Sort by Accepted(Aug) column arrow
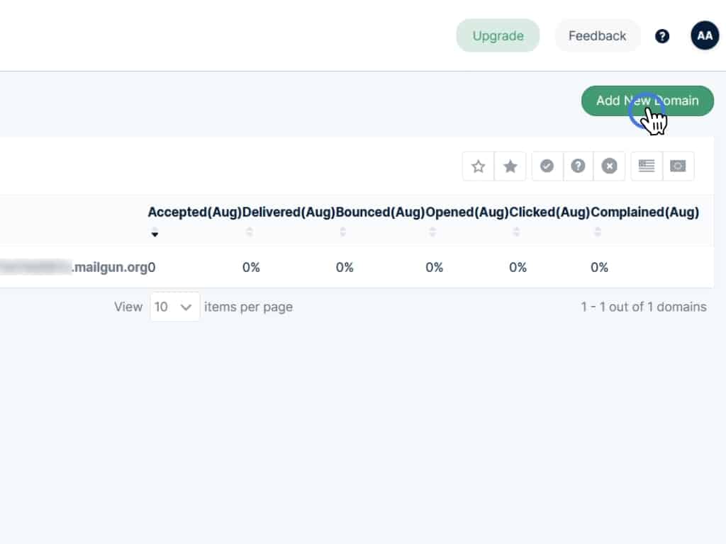726x544 pixels. point(155,234)
